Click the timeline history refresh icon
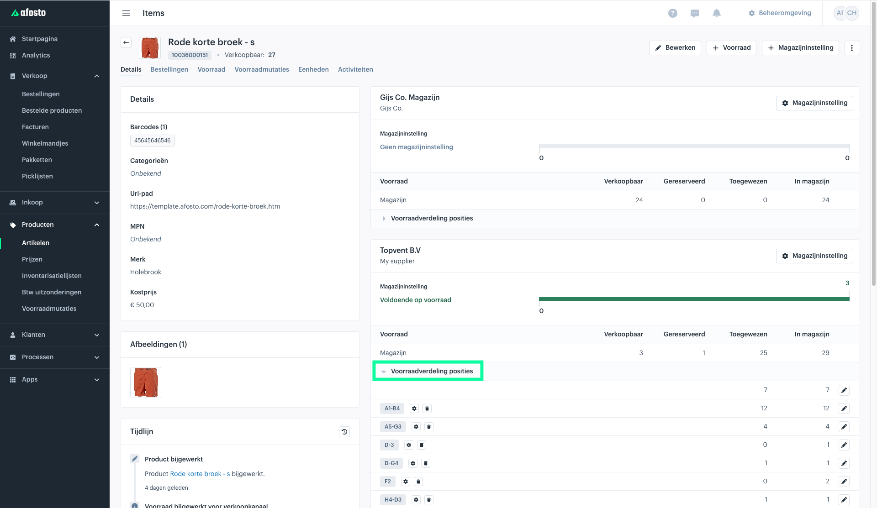Image resolution: width=877 pixels, height=508 pixels. pyautogui.click(x=344, y=432)
